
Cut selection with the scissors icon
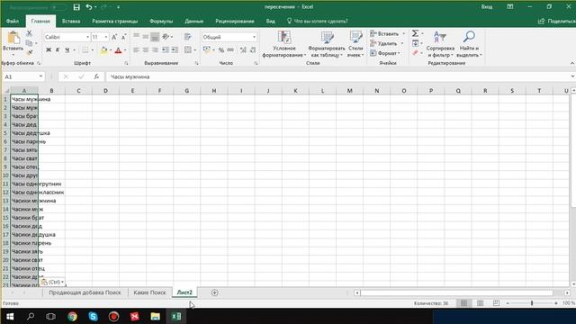pos(30,34)
